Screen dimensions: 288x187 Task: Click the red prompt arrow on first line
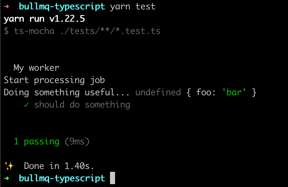[7, 6]
